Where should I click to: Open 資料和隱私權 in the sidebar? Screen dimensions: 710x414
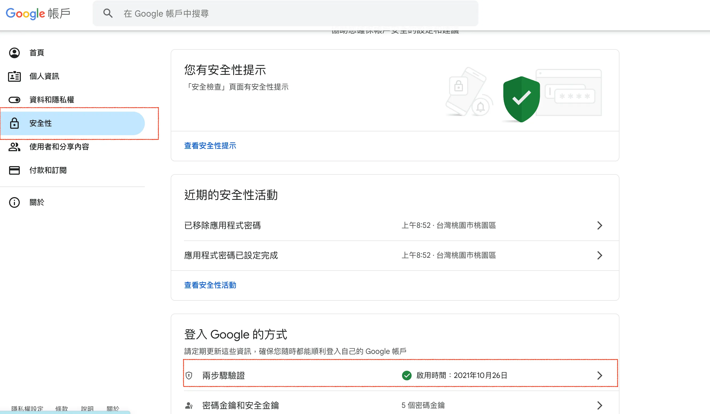72,100
